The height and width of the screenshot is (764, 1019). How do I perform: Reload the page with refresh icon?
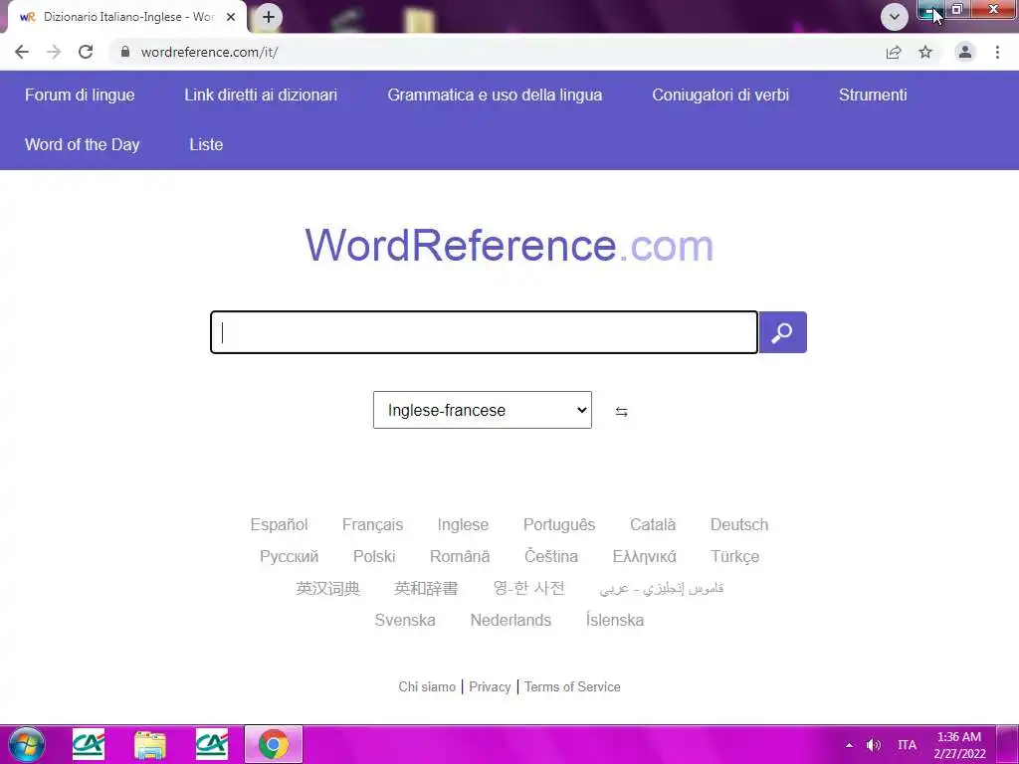[86, 52]
